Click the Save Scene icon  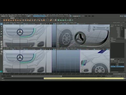tap(13, 16)
